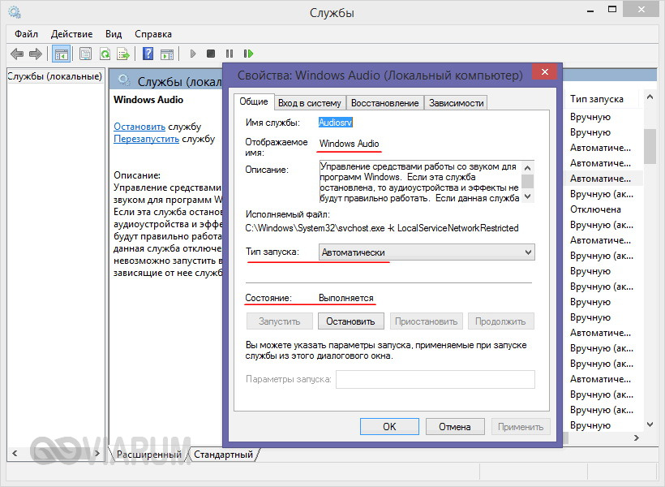Screen dimensions: 665x487
Task: Open the Тип запуска dropdown
Action: [427, 252]
